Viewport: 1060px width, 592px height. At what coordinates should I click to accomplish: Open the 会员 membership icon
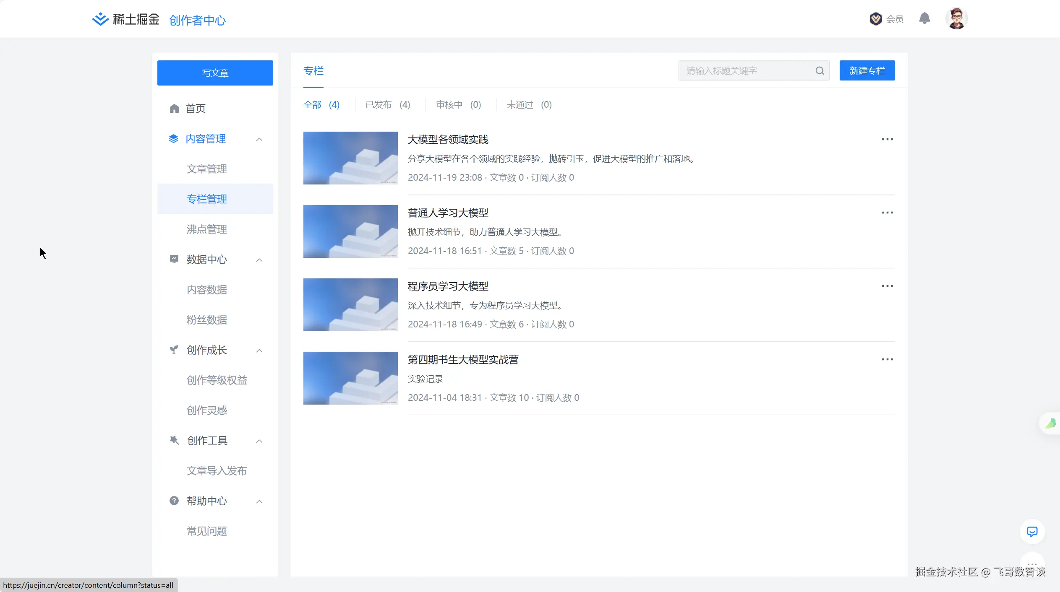[876, 18]
